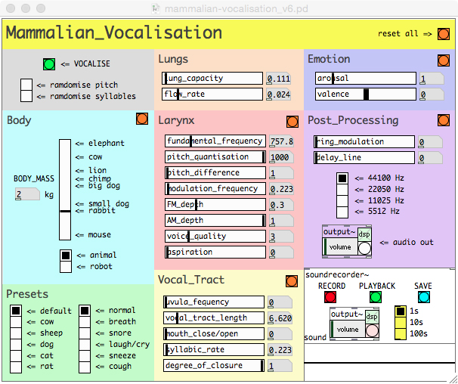Reset Vocal_Tract with its orange bang

pos(292,281)
